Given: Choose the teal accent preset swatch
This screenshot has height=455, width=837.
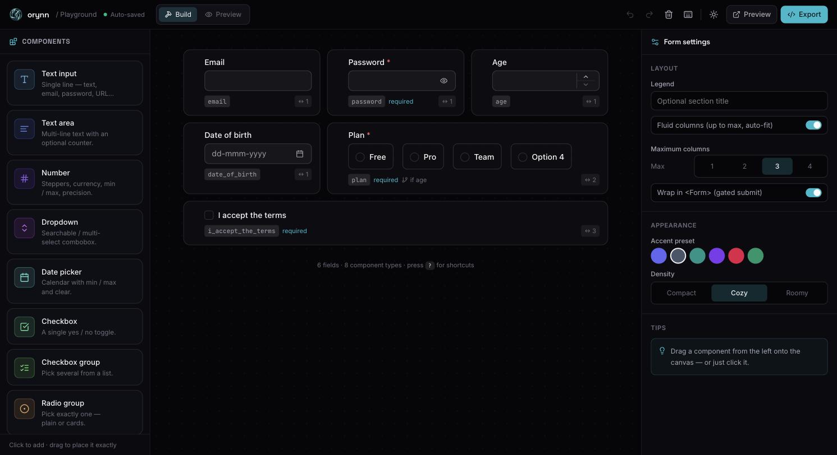Looking at the screenshot, I should pos(697,256).
